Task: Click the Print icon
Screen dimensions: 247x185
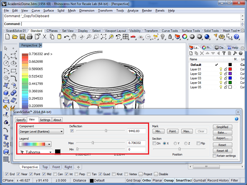Action: [30, 37]
